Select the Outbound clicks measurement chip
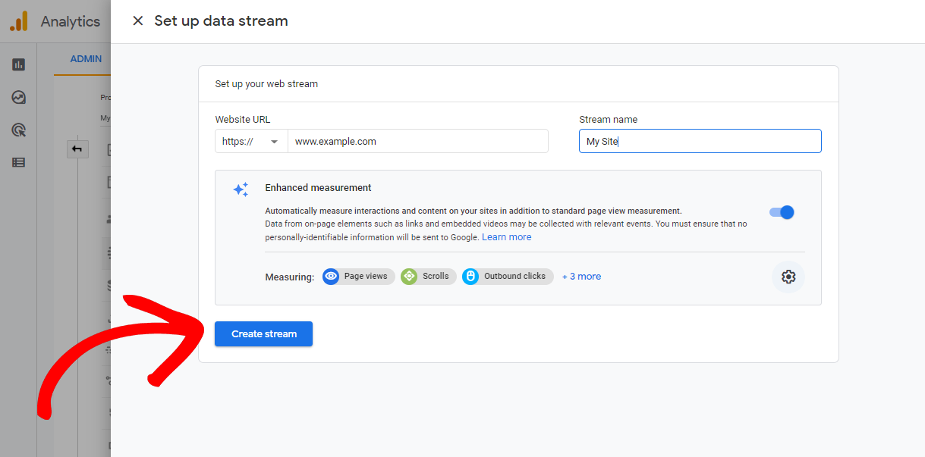Viewport: 925px width, 457px height. pos(508,277)
